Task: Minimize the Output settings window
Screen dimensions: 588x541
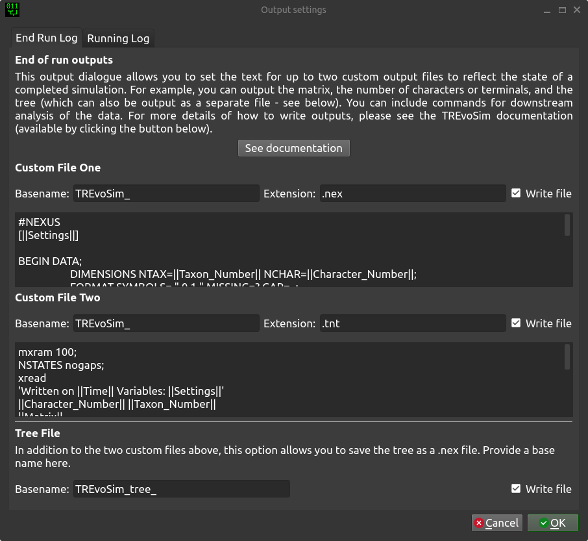Action: tap(547, 10)
